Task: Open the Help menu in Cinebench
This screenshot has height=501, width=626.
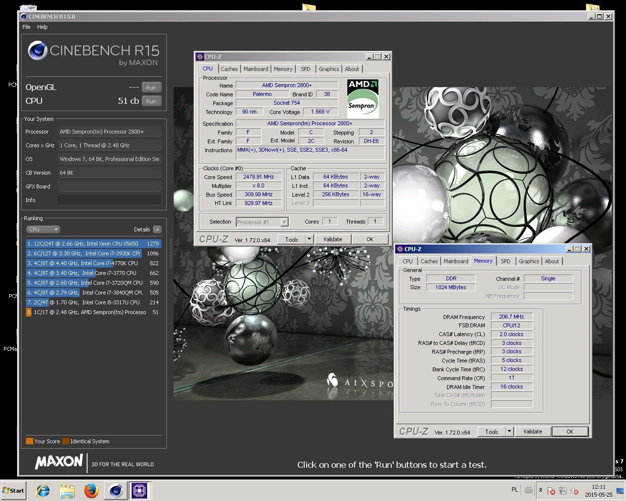Action: 43,27
